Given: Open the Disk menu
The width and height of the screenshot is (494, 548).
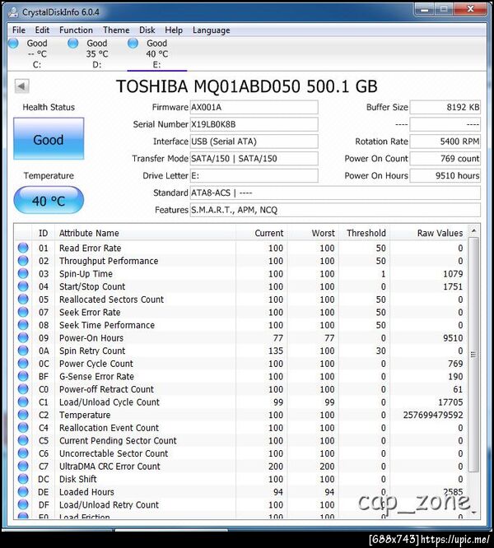Looking at the screenshot, I should point(147,30).
